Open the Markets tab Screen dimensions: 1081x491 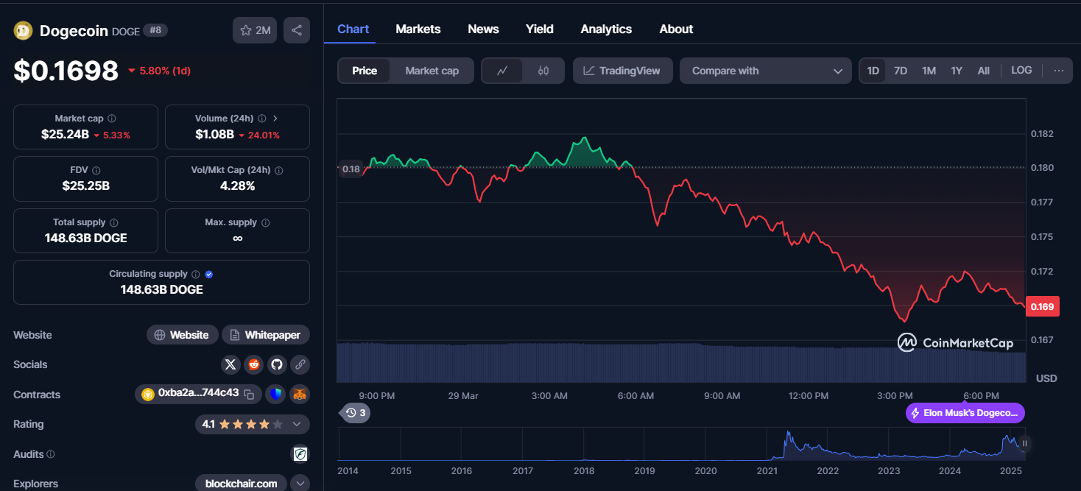(418, 29)
